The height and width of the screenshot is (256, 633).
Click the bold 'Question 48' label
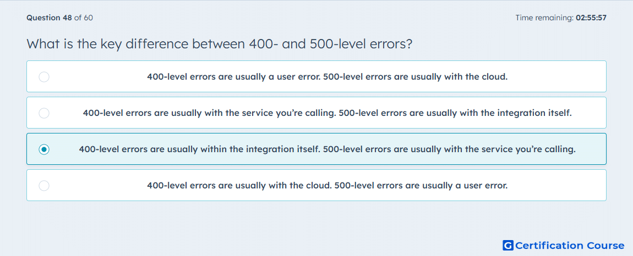[x=49, y=18]
